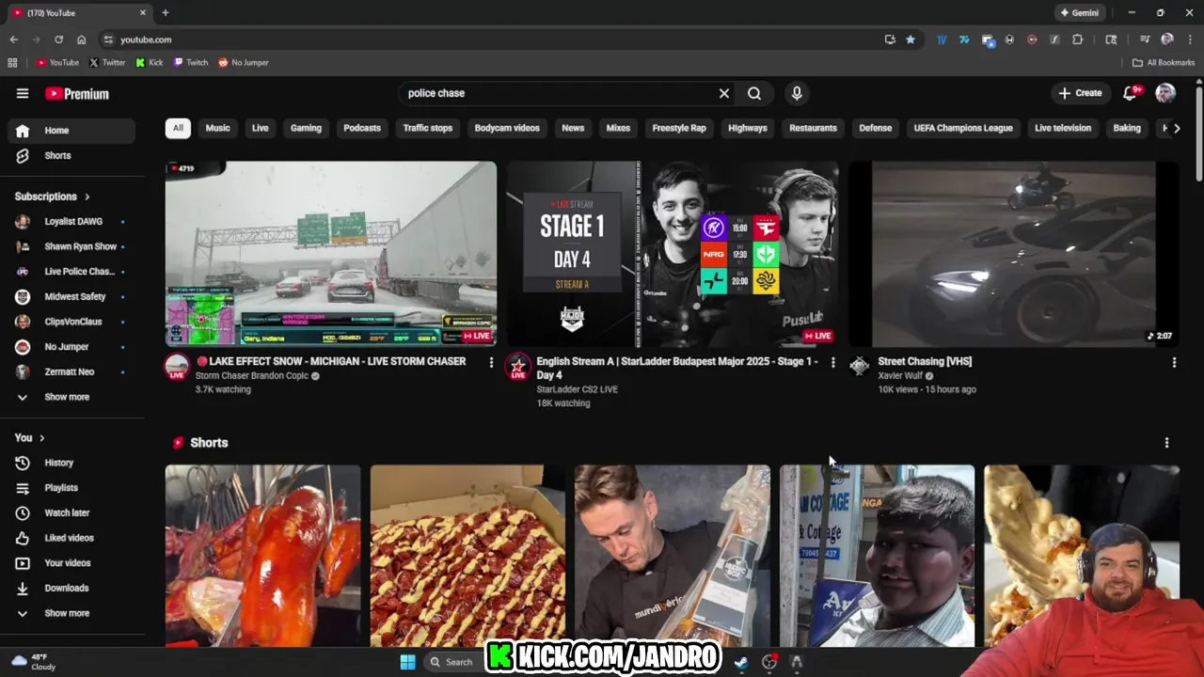The image size is (1204, 677).
Task: Open the notifications bell
Action: (x=1131, y=93)
